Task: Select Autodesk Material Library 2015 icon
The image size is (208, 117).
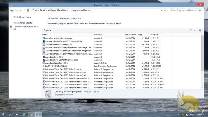Action: pyautogui.click(x=44, y=45)
